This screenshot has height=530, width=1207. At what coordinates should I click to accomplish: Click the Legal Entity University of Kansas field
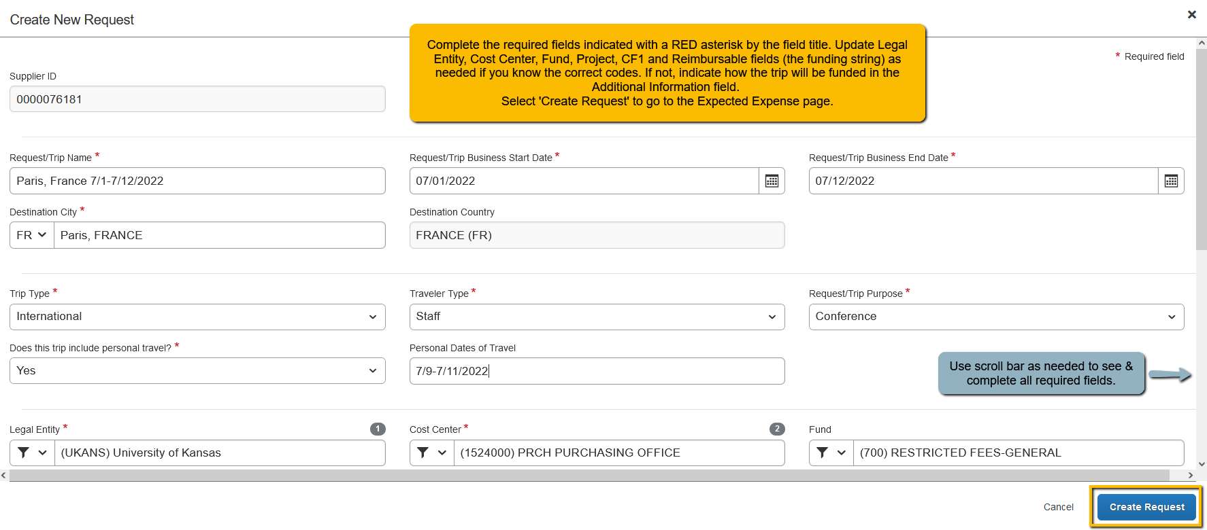[220, 453]
